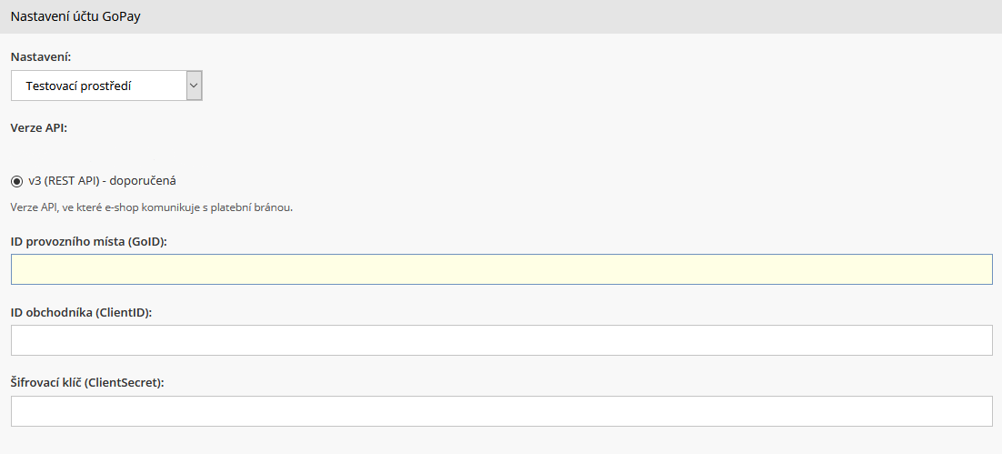Click the 'v3 (REST API) - doporučená' label
Screen dimensions: 1002x454
102,181
